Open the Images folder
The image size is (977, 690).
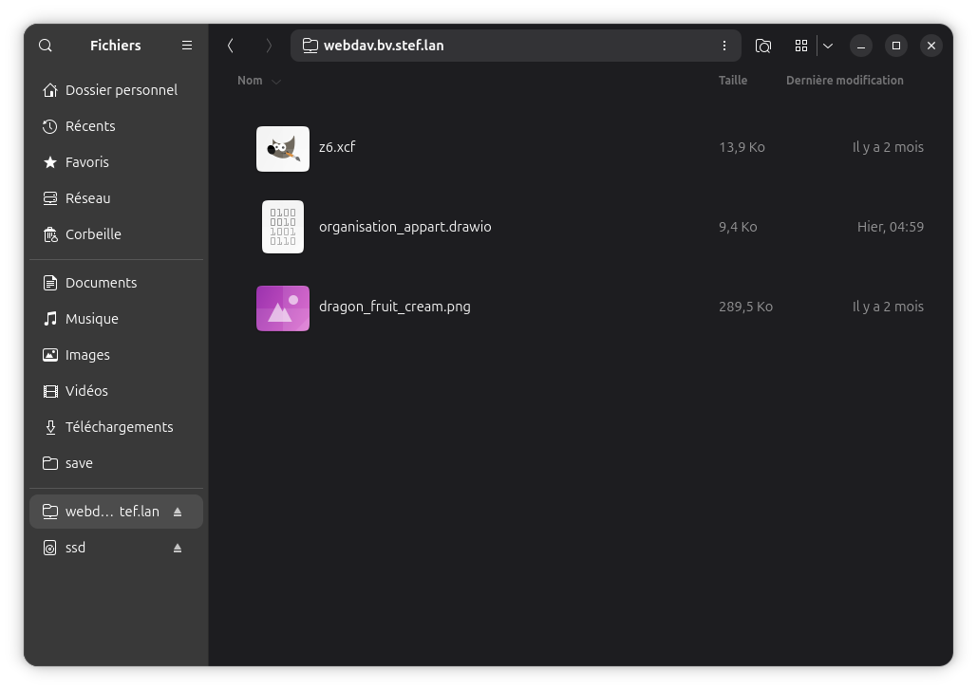[117, 355]
